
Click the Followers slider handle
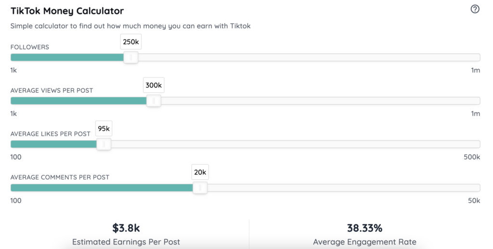131,58
